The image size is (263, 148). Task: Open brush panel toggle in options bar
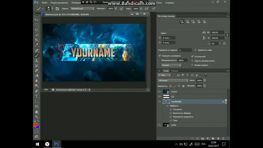pyautogui.click(x=57, y=9)
